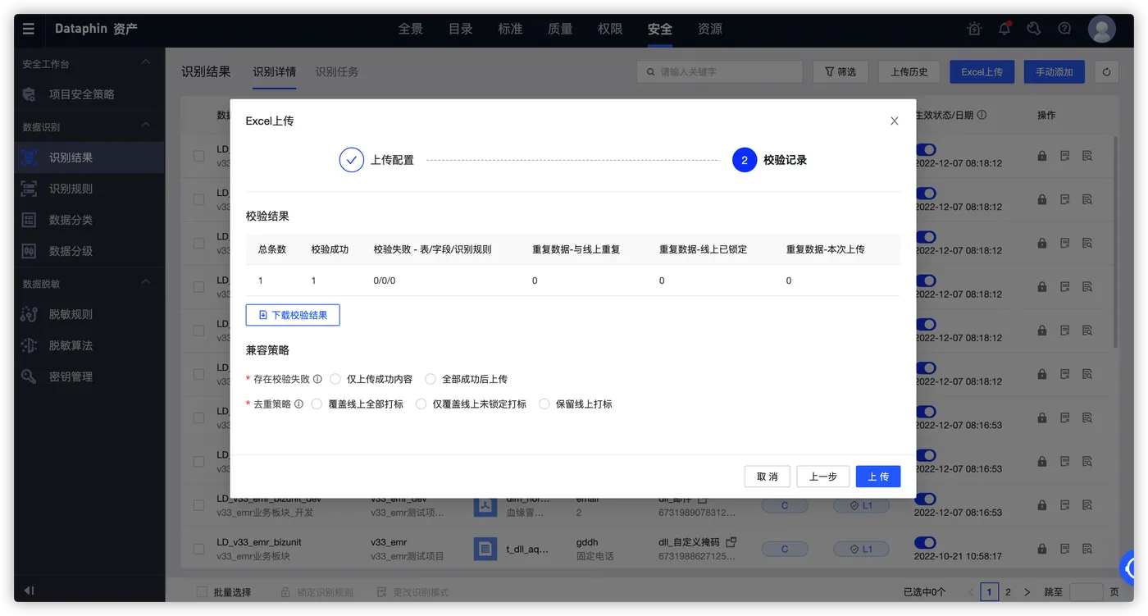Click the refresh icon next to 手动添加
Screen dimensions: 1148x616
1106,72
